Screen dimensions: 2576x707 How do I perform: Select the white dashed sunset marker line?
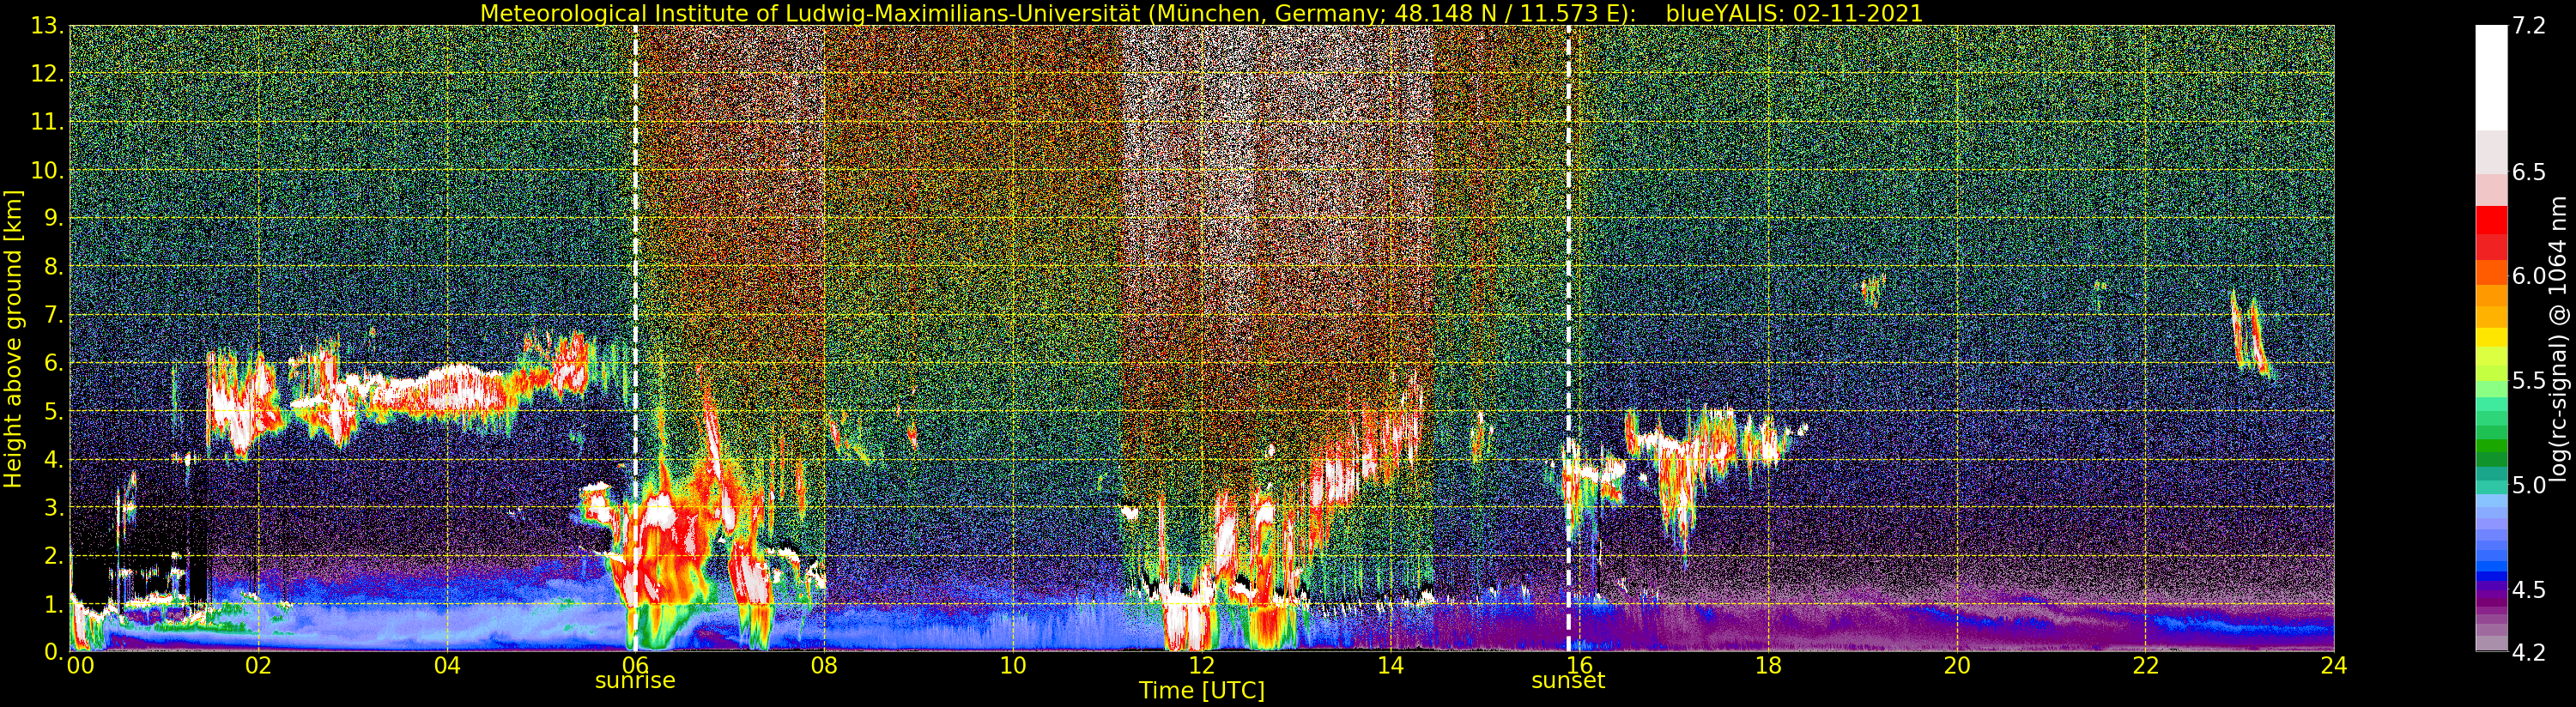[1568, 338]
